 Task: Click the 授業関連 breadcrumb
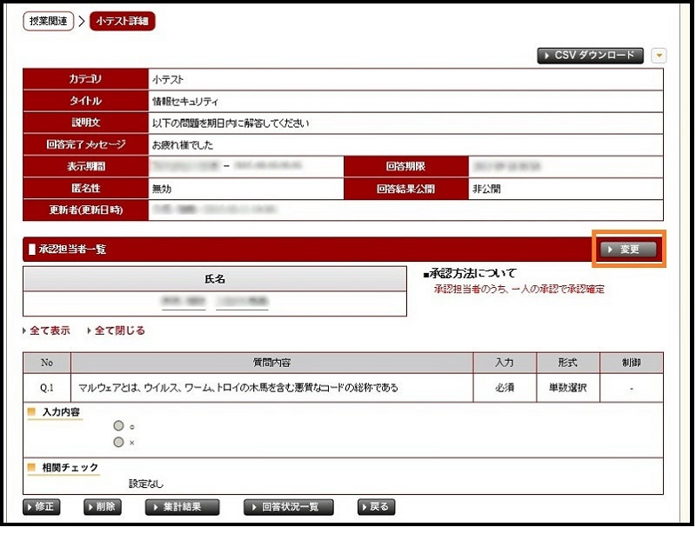(48, 21)
